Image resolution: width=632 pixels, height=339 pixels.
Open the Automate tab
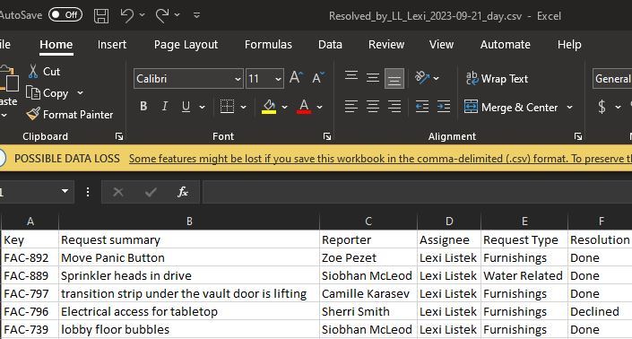coord(505,44)
